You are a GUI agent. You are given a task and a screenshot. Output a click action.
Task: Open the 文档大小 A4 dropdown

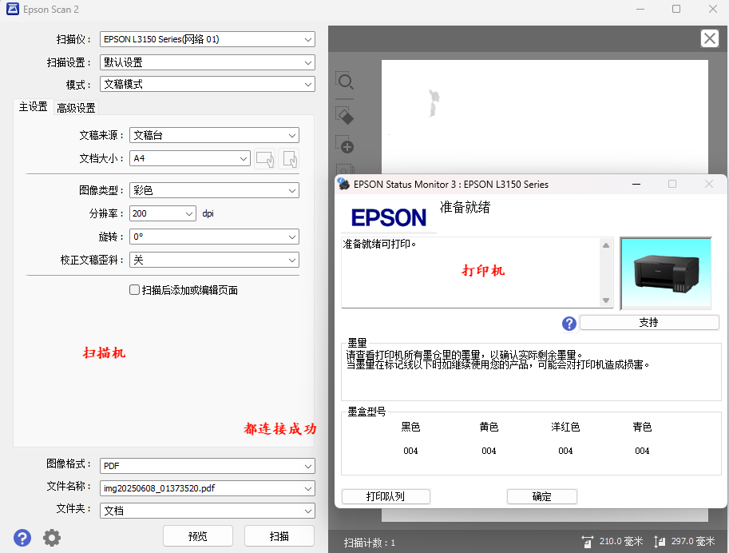coord(190,158)
